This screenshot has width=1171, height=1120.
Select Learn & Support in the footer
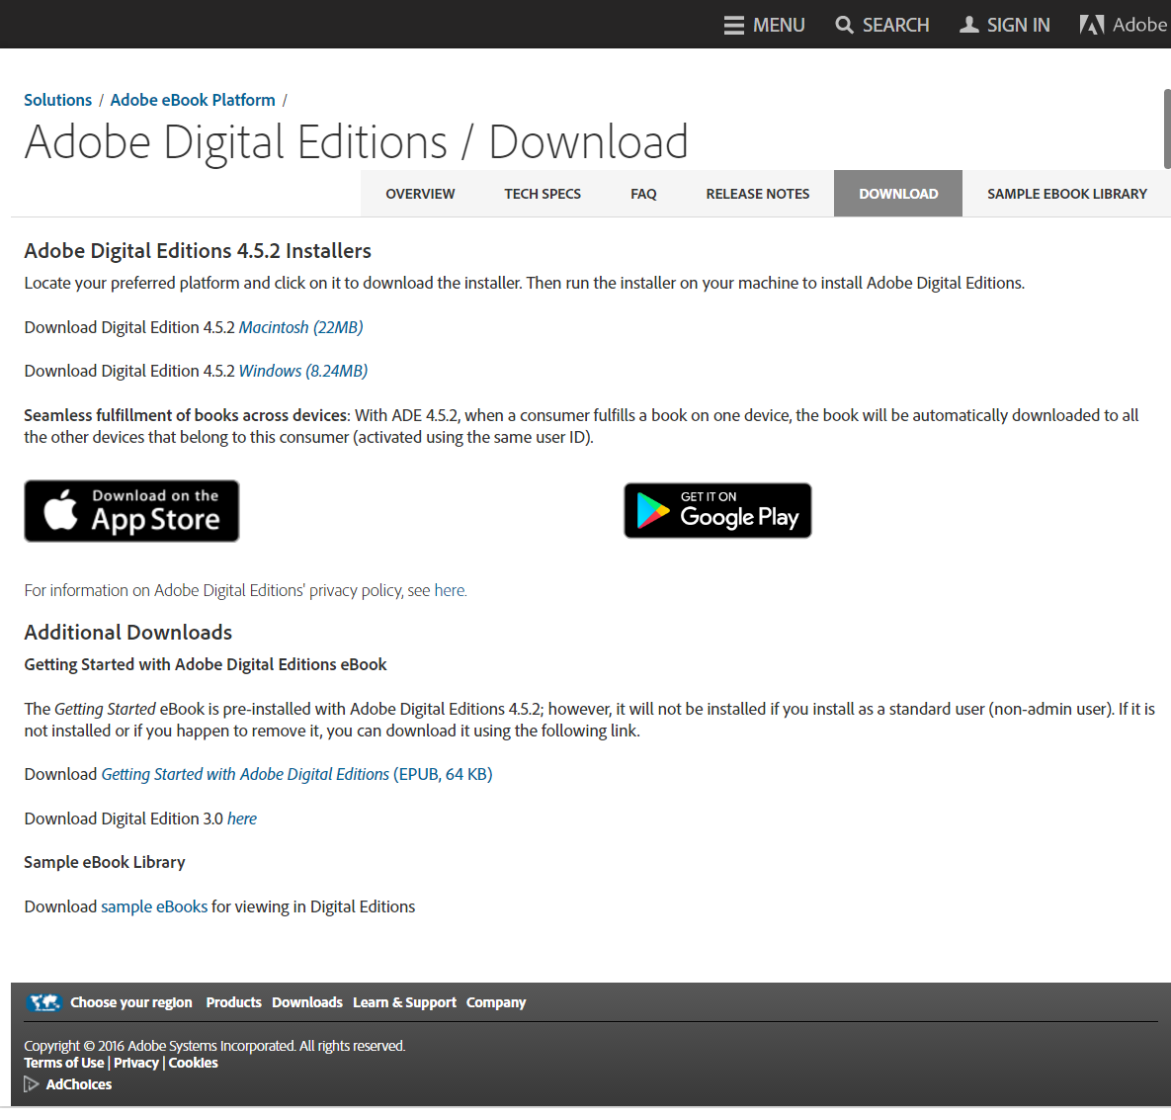click(x=404, y=1001)
